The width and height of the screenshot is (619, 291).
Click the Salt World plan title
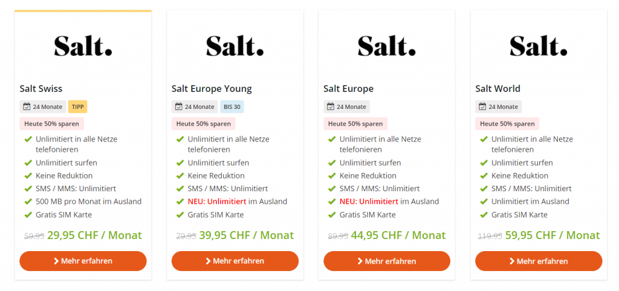pyautogui.click(x=497, y=89)
